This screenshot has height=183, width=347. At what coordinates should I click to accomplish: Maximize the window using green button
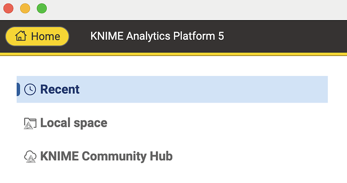pos(42,9)
